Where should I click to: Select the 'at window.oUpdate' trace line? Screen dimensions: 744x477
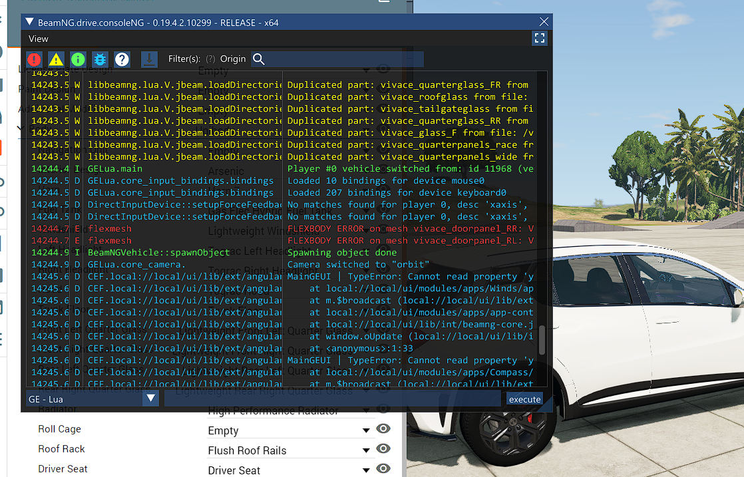[x=421, y=337]
